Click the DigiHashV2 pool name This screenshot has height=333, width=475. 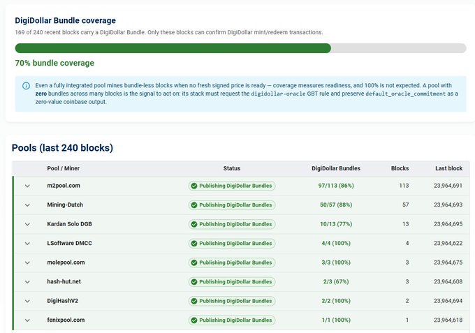tap(62, 301)
